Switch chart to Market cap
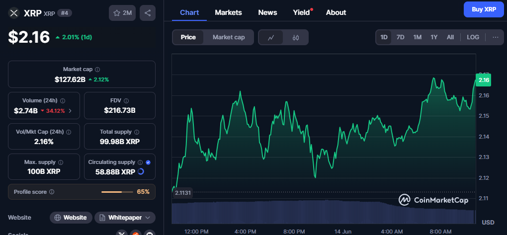The width and height of the screenshot is (507, 235). [229, 37]
